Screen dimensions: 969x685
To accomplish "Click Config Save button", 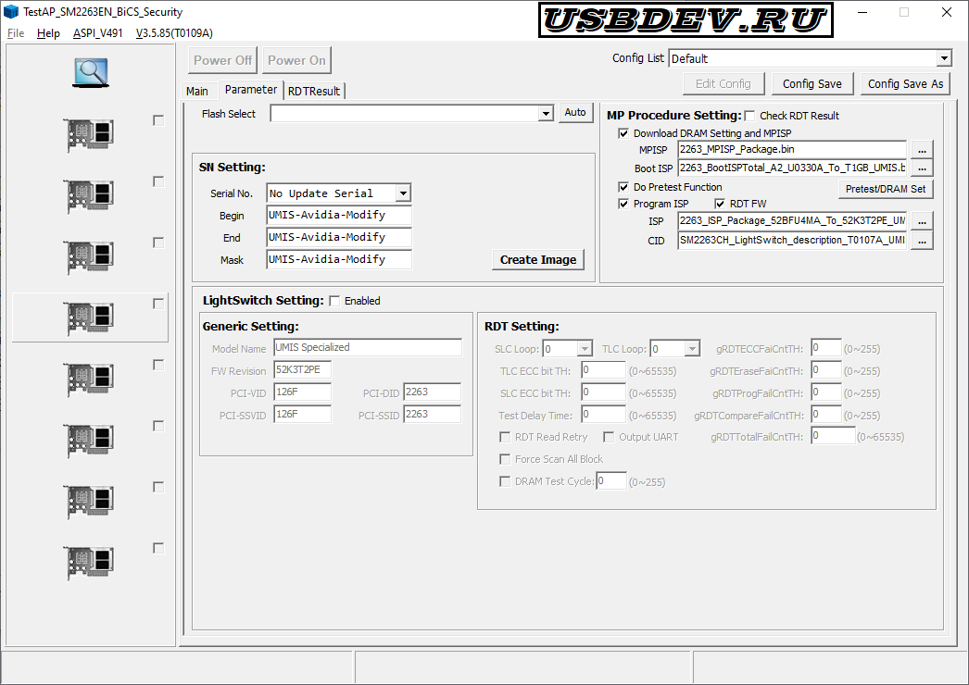I will coord(812,84).
